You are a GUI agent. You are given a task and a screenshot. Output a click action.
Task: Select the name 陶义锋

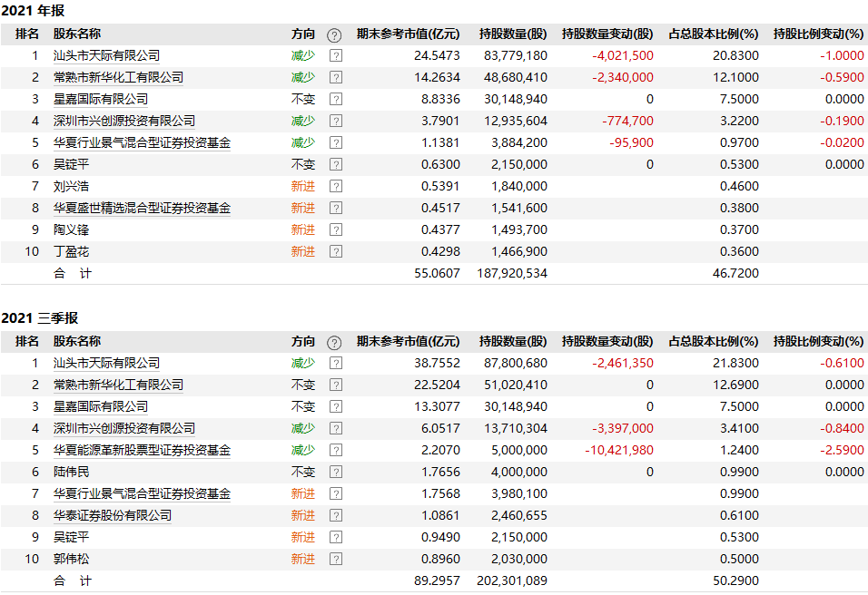(71, 230)
